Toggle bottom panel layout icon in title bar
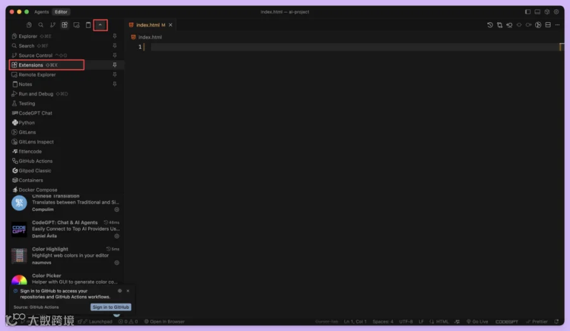570x331 pixels. click(x=537, y=12)
